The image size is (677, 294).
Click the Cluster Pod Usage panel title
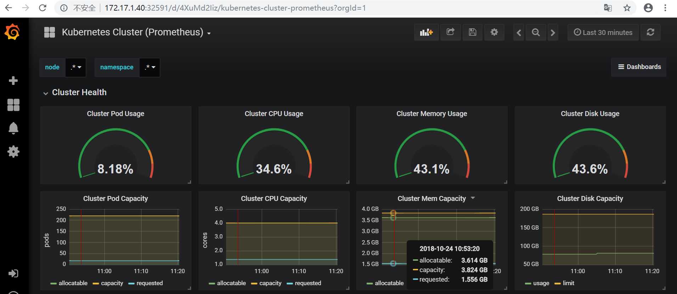115,114
